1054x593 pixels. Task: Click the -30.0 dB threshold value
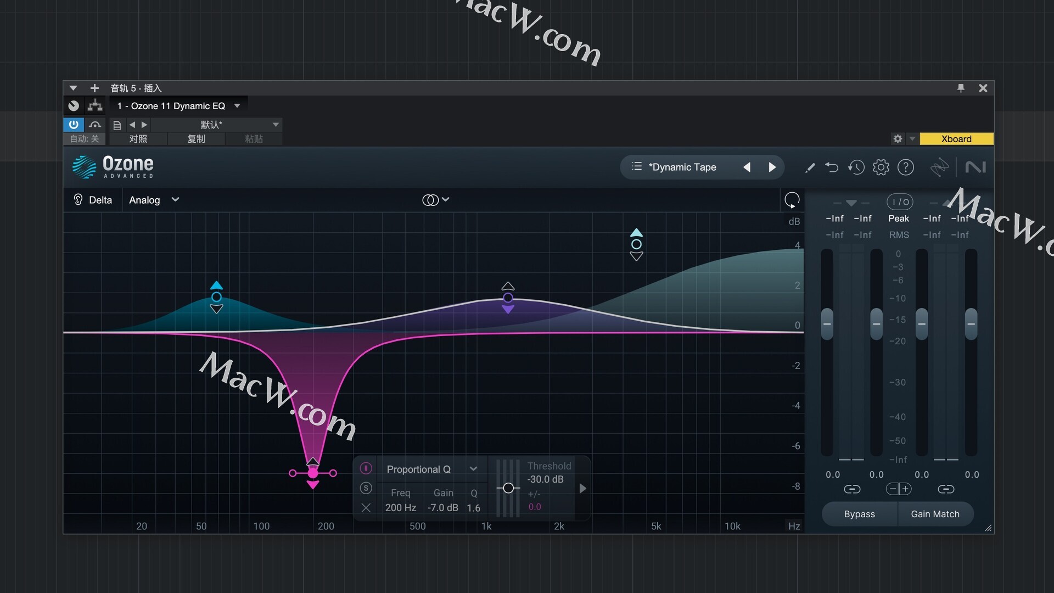[545, 479]
